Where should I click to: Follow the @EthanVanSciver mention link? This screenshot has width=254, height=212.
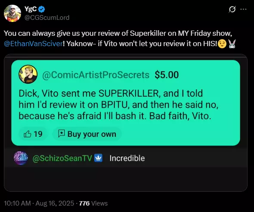coord(33,44)
